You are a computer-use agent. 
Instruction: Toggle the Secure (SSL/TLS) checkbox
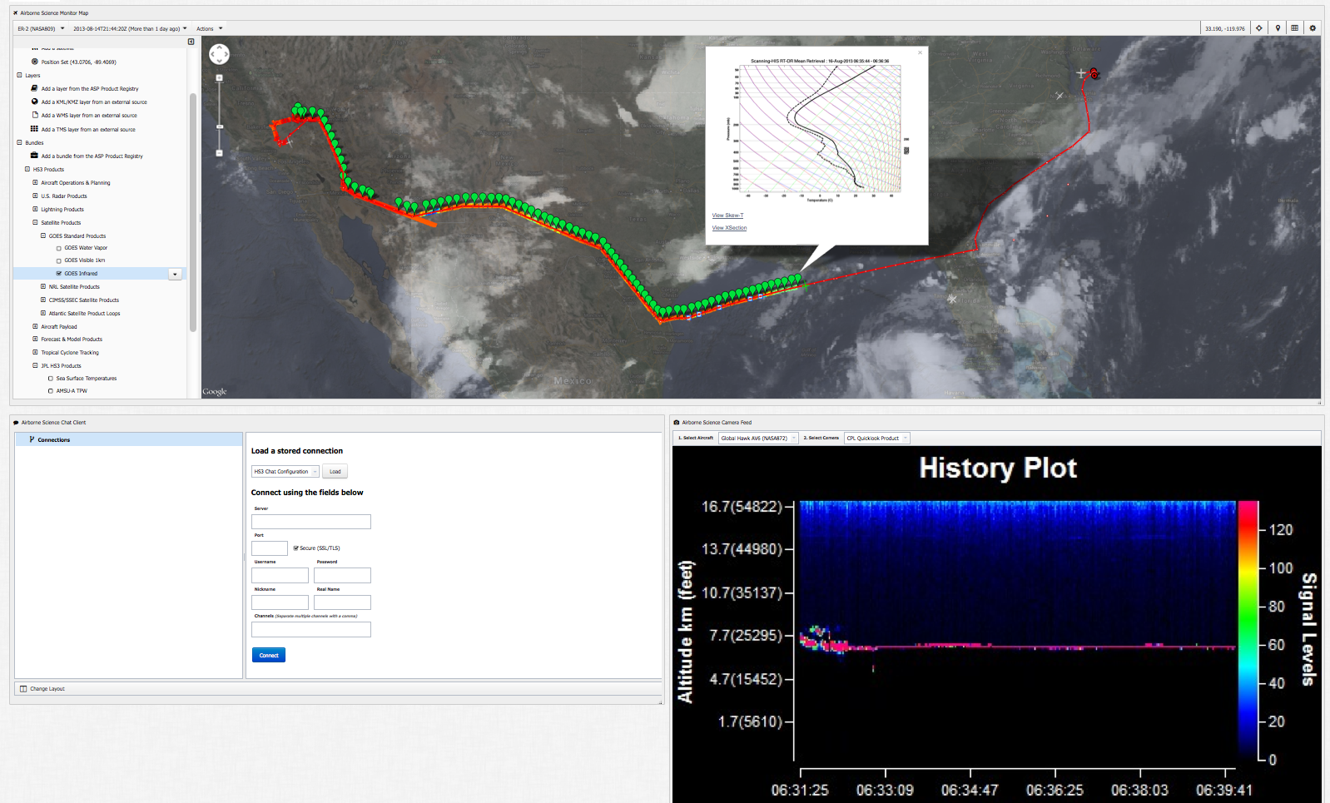click(x=296, y=548)
